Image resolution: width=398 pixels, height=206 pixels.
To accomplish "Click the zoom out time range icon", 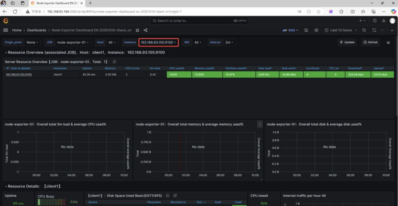I will [364, 30].
